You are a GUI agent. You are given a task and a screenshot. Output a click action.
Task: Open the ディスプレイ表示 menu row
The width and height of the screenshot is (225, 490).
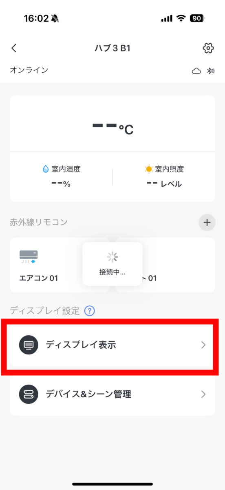coord(112,345)
